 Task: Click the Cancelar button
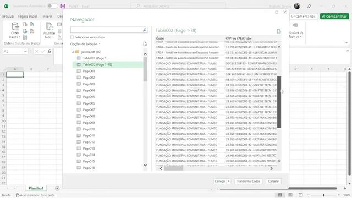click(x=273, y=181)
